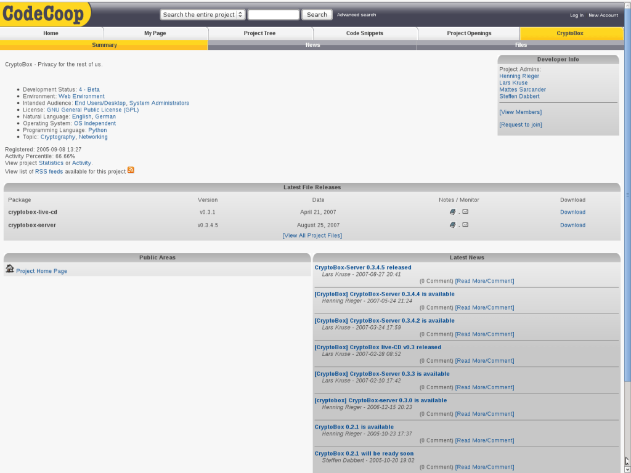Click the search text field

274,15
